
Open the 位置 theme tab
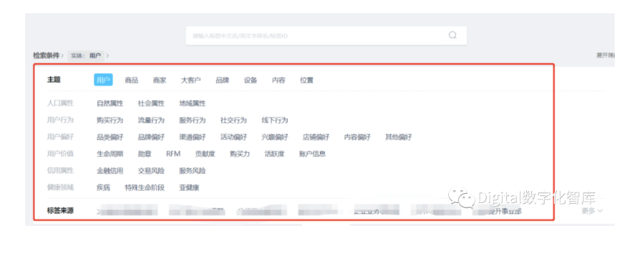307,80
